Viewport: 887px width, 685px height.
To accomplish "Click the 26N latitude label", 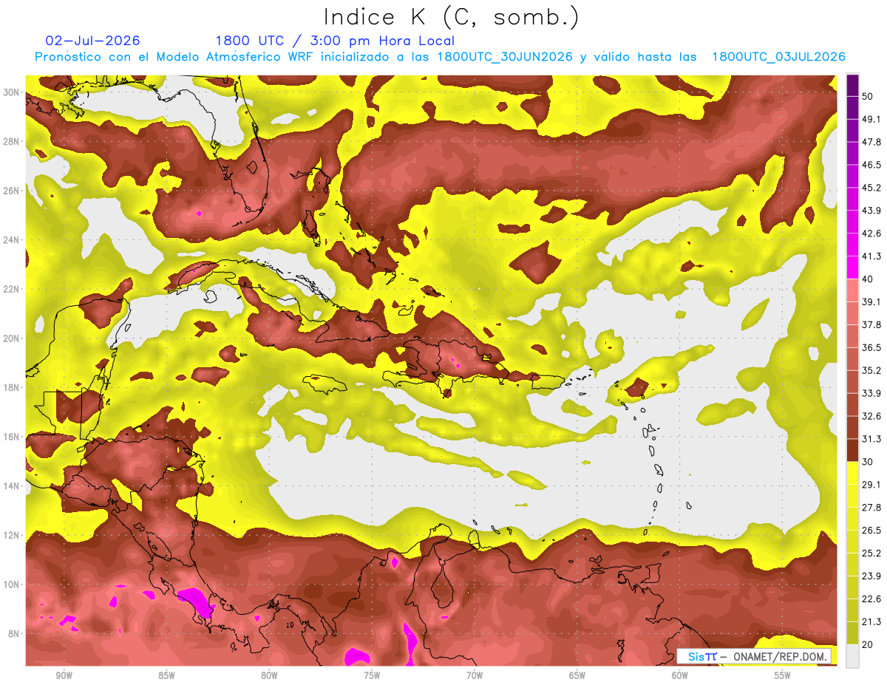I will (x=11, y=190).
